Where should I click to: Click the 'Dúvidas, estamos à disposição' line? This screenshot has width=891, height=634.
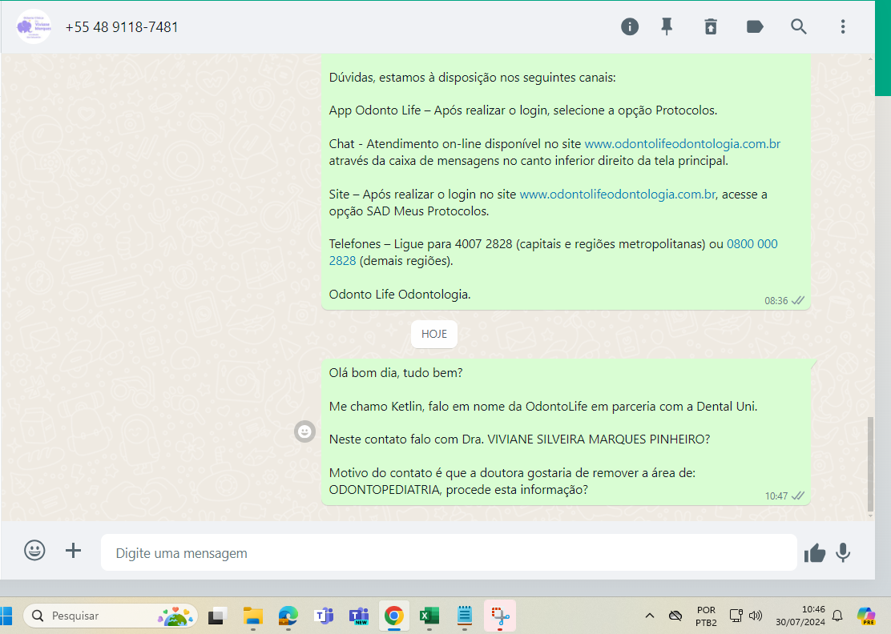coord(472,78)
